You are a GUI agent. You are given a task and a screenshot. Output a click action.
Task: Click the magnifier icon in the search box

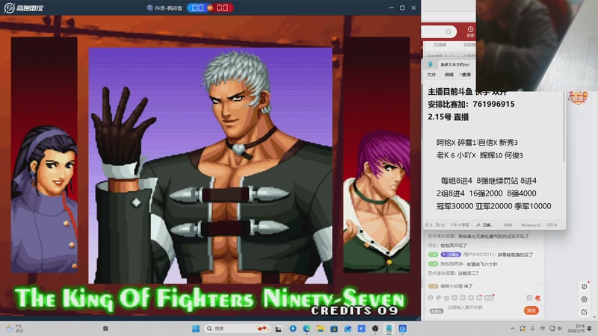[449, 31]
